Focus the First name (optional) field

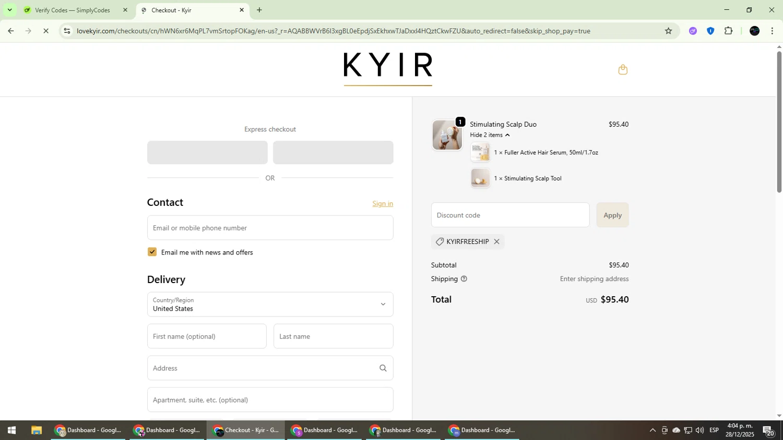pyautogui.click(x=207, y=336)
